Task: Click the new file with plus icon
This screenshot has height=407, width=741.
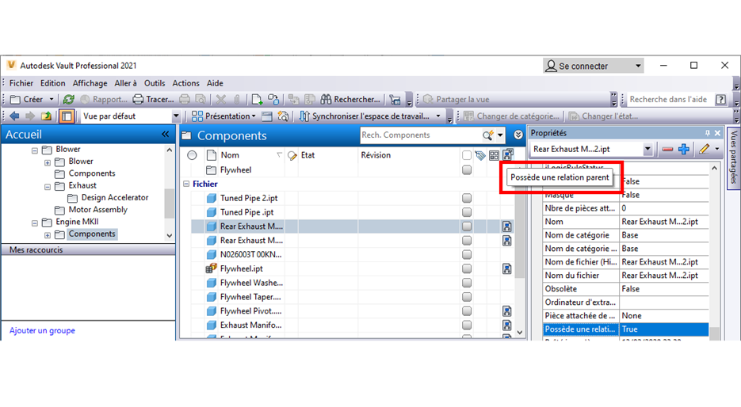Action: (257, 99)
